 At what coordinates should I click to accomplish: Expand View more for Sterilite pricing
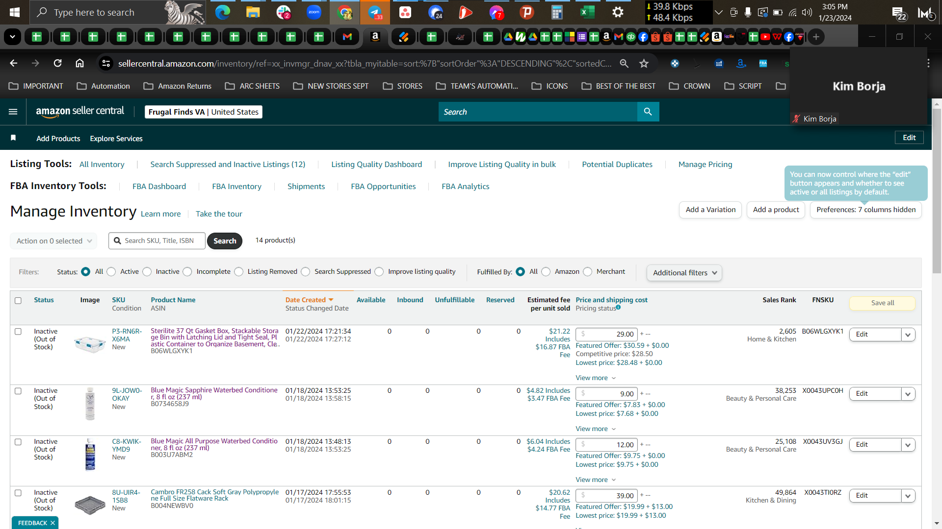coord(596,378)
